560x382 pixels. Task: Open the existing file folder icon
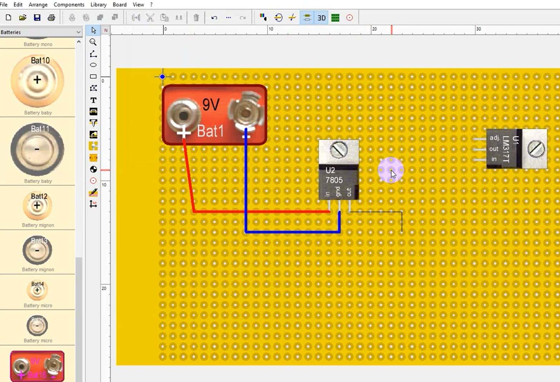pos(23,17)
